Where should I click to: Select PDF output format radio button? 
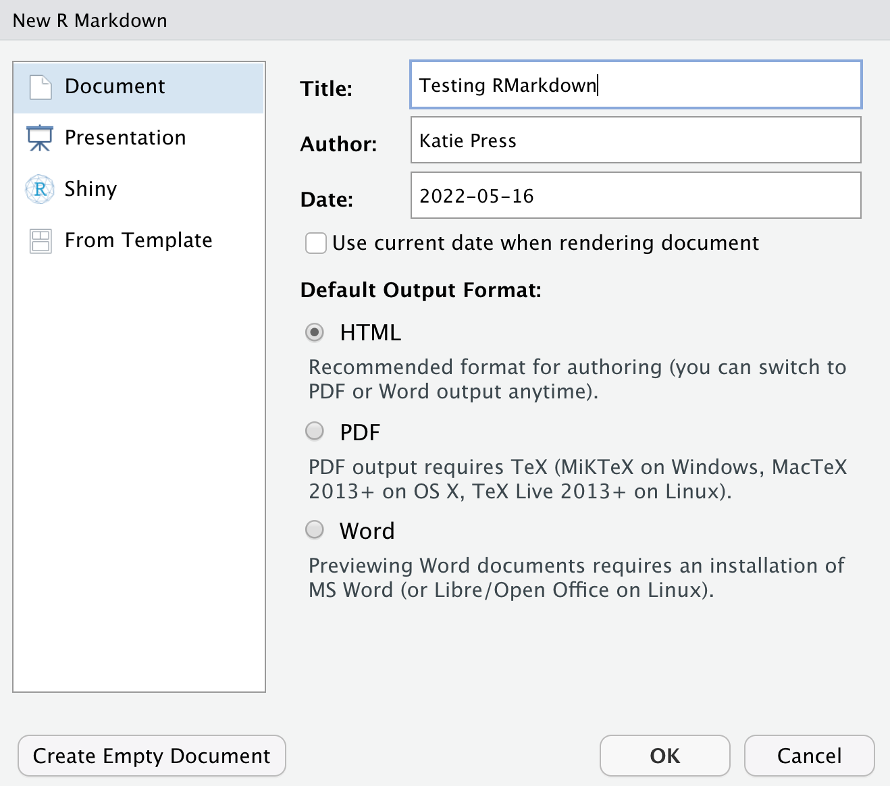coord(315,431)
